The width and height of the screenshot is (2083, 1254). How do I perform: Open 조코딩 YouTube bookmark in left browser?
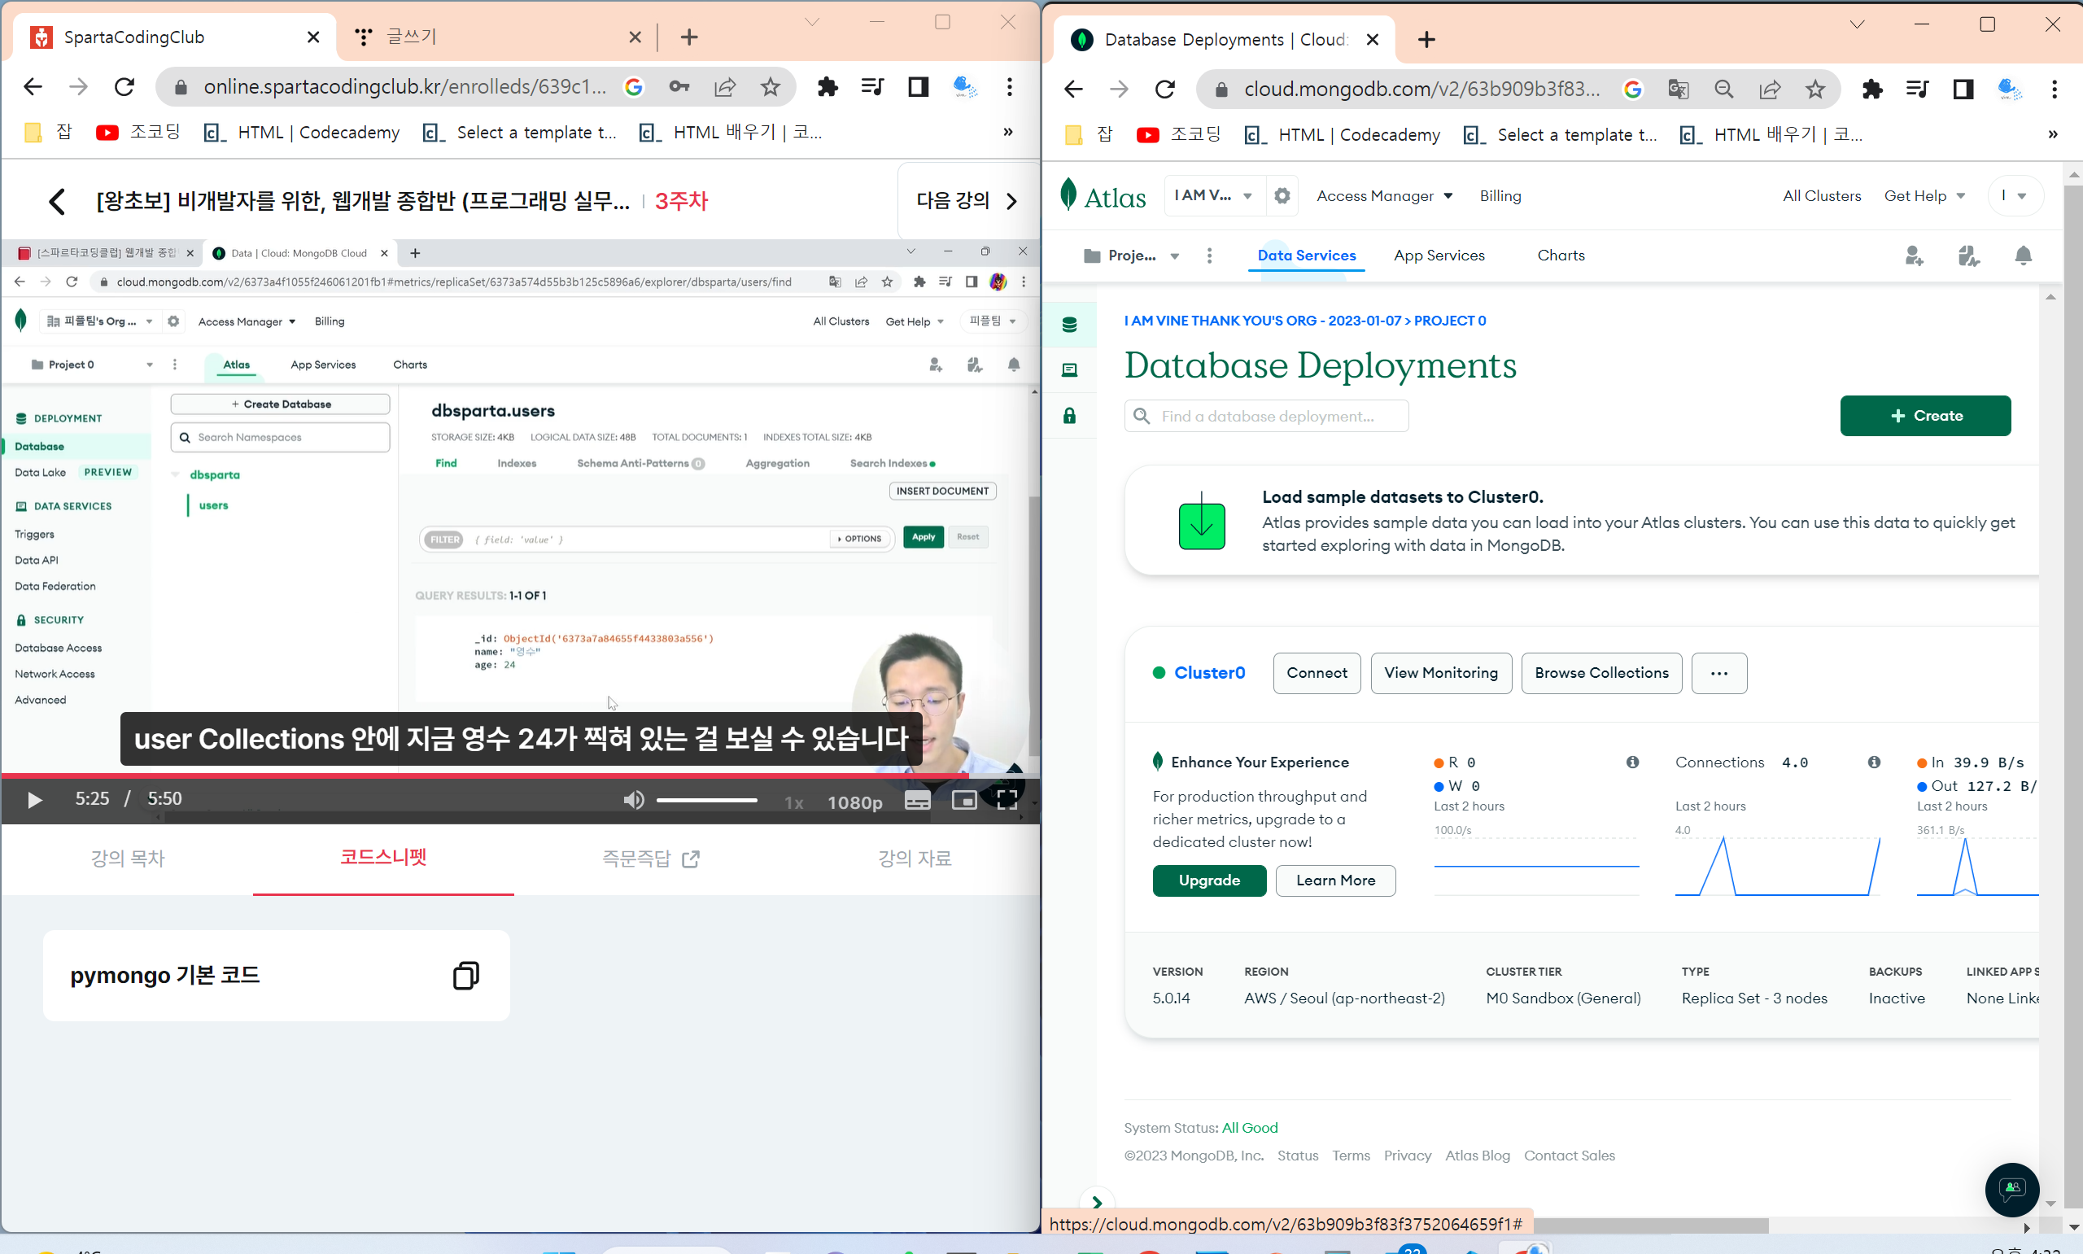coord(138,133)
